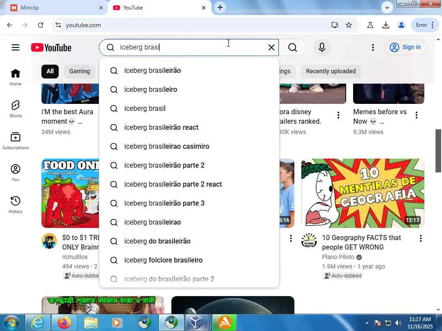Image resolution: width=442 pixels, height=331 pixels.
Task: Reload the page
Action: click(x=41, y=25)
